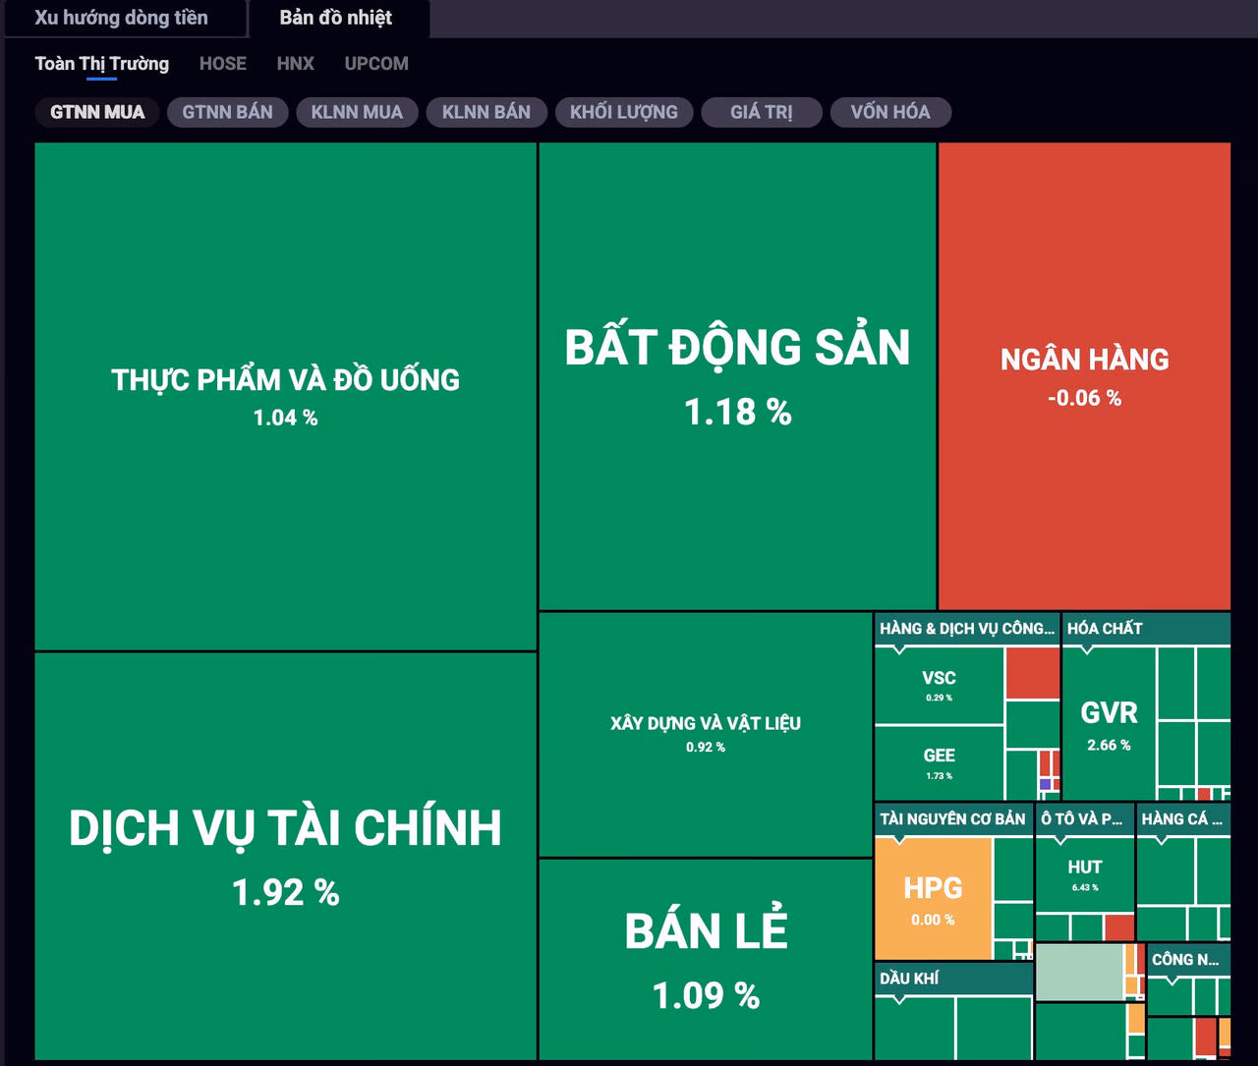Viewport: 1258px width, 1066px height.
Task: Click the orange HPG stock tile
Action: [x=933, y=898]
